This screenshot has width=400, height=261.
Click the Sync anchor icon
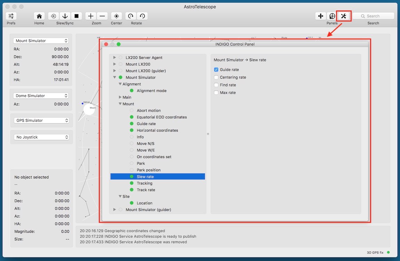click(65, 16)
